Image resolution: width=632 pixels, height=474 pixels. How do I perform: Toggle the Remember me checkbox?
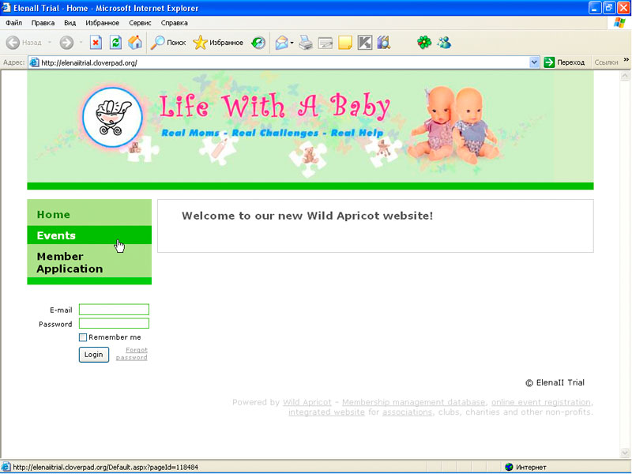tap(83, 337)
